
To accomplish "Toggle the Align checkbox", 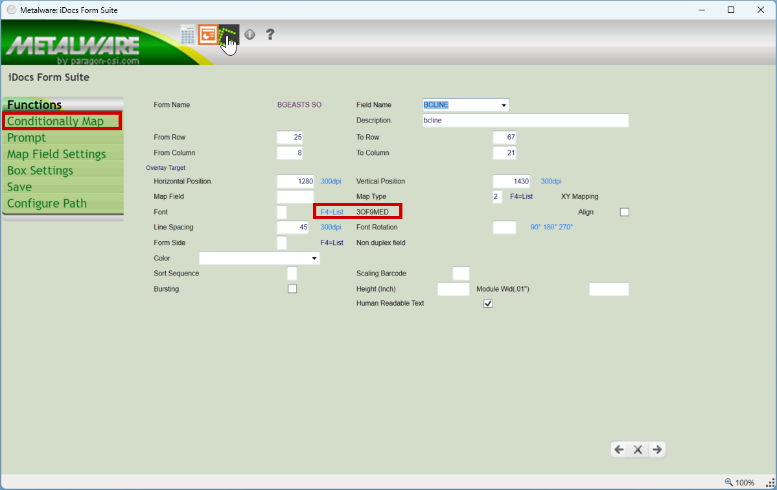I will coord(624,212).
